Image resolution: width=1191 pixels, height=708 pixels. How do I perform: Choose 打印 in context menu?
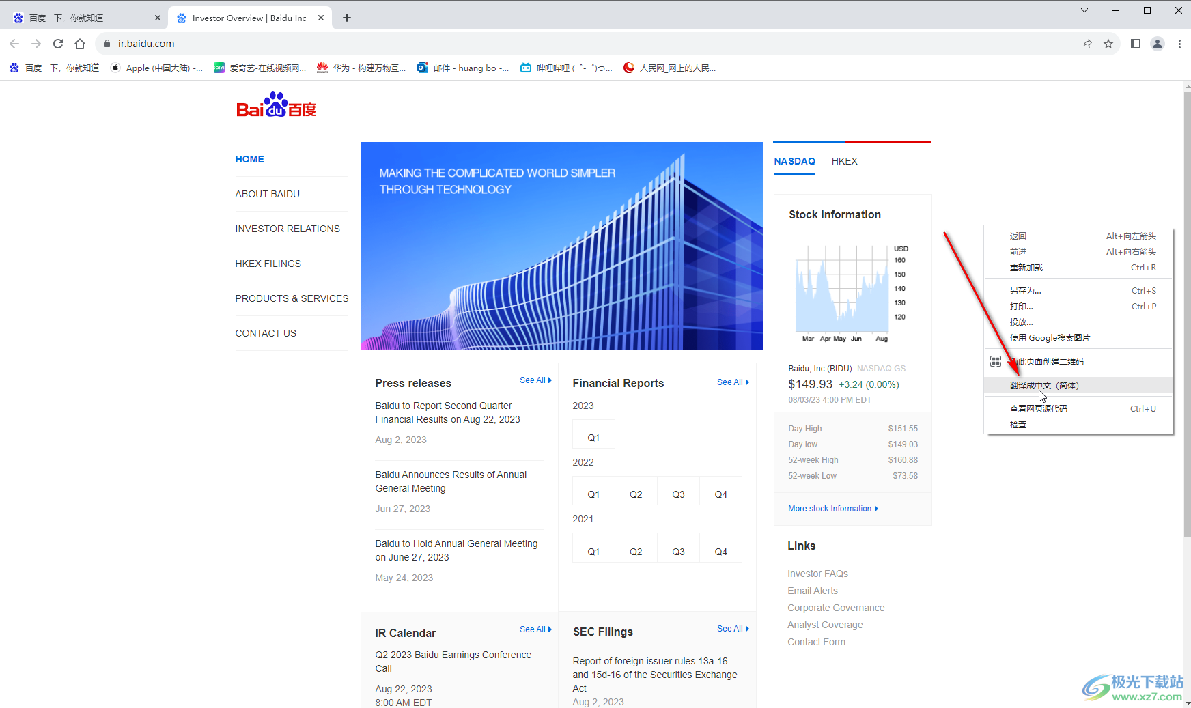click(x=1078, y=307)
